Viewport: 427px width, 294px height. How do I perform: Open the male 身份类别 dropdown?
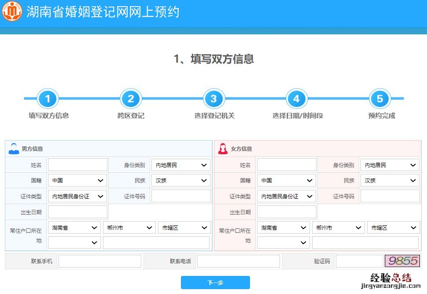(180, 165)
